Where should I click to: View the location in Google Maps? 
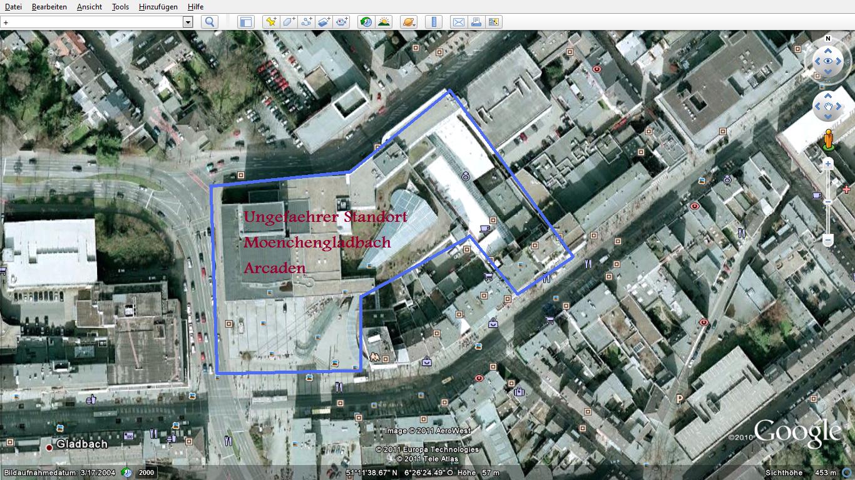(x=494, y=22)
